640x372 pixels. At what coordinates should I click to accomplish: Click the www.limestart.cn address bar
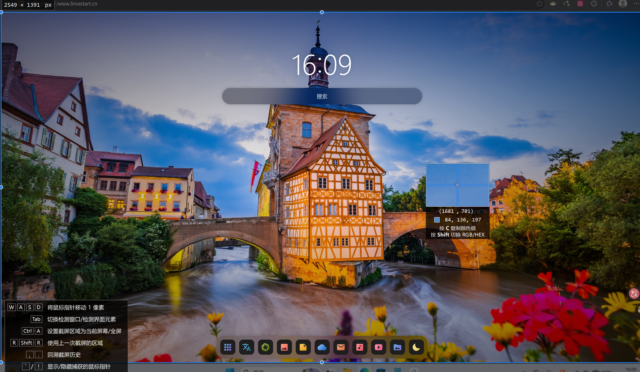pos(76,4)
